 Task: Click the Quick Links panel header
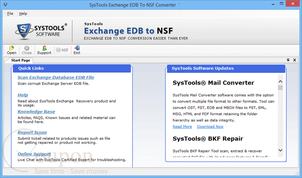click(x=72, y=68)
